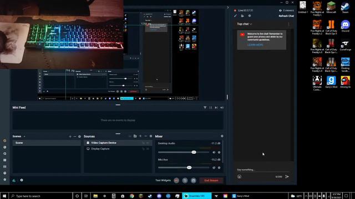
Task: Add a new scene with plus icon
Action: pyautogui.click(x=70, y=137)
